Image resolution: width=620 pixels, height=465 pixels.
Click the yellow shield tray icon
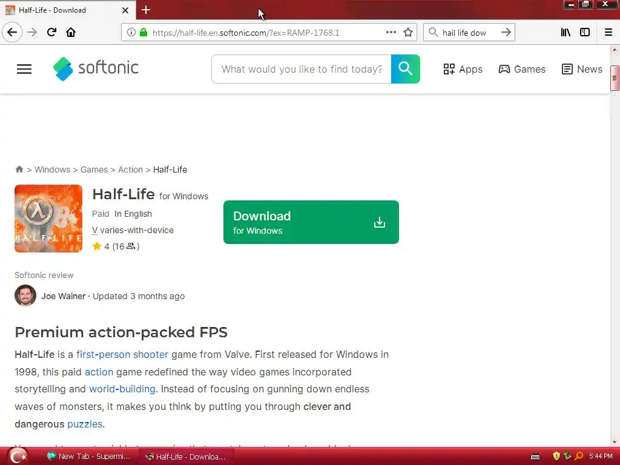pyautogui.click(x=556, y=457)
